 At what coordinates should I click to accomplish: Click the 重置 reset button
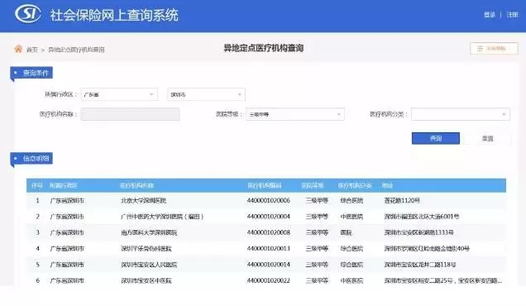click(487, 139)
